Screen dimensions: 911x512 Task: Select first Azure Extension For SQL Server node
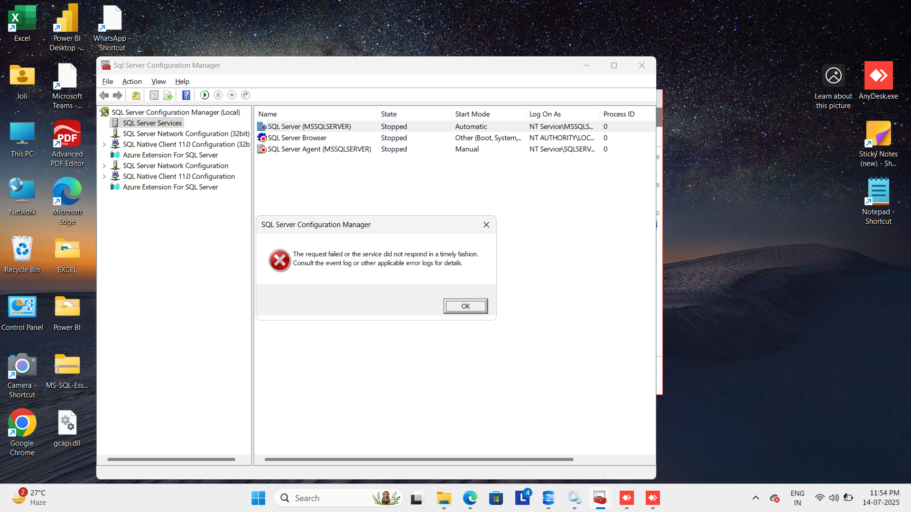click(170, 155)
